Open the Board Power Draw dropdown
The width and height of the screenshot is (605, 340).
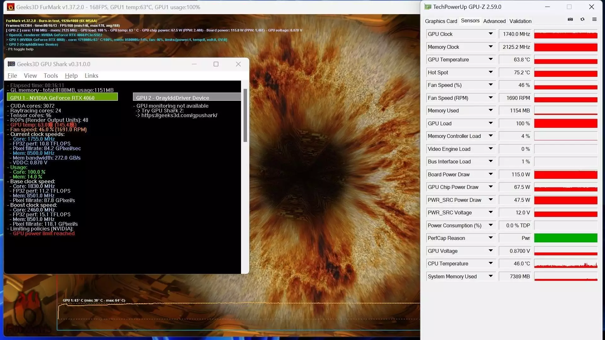pos(491,174)
